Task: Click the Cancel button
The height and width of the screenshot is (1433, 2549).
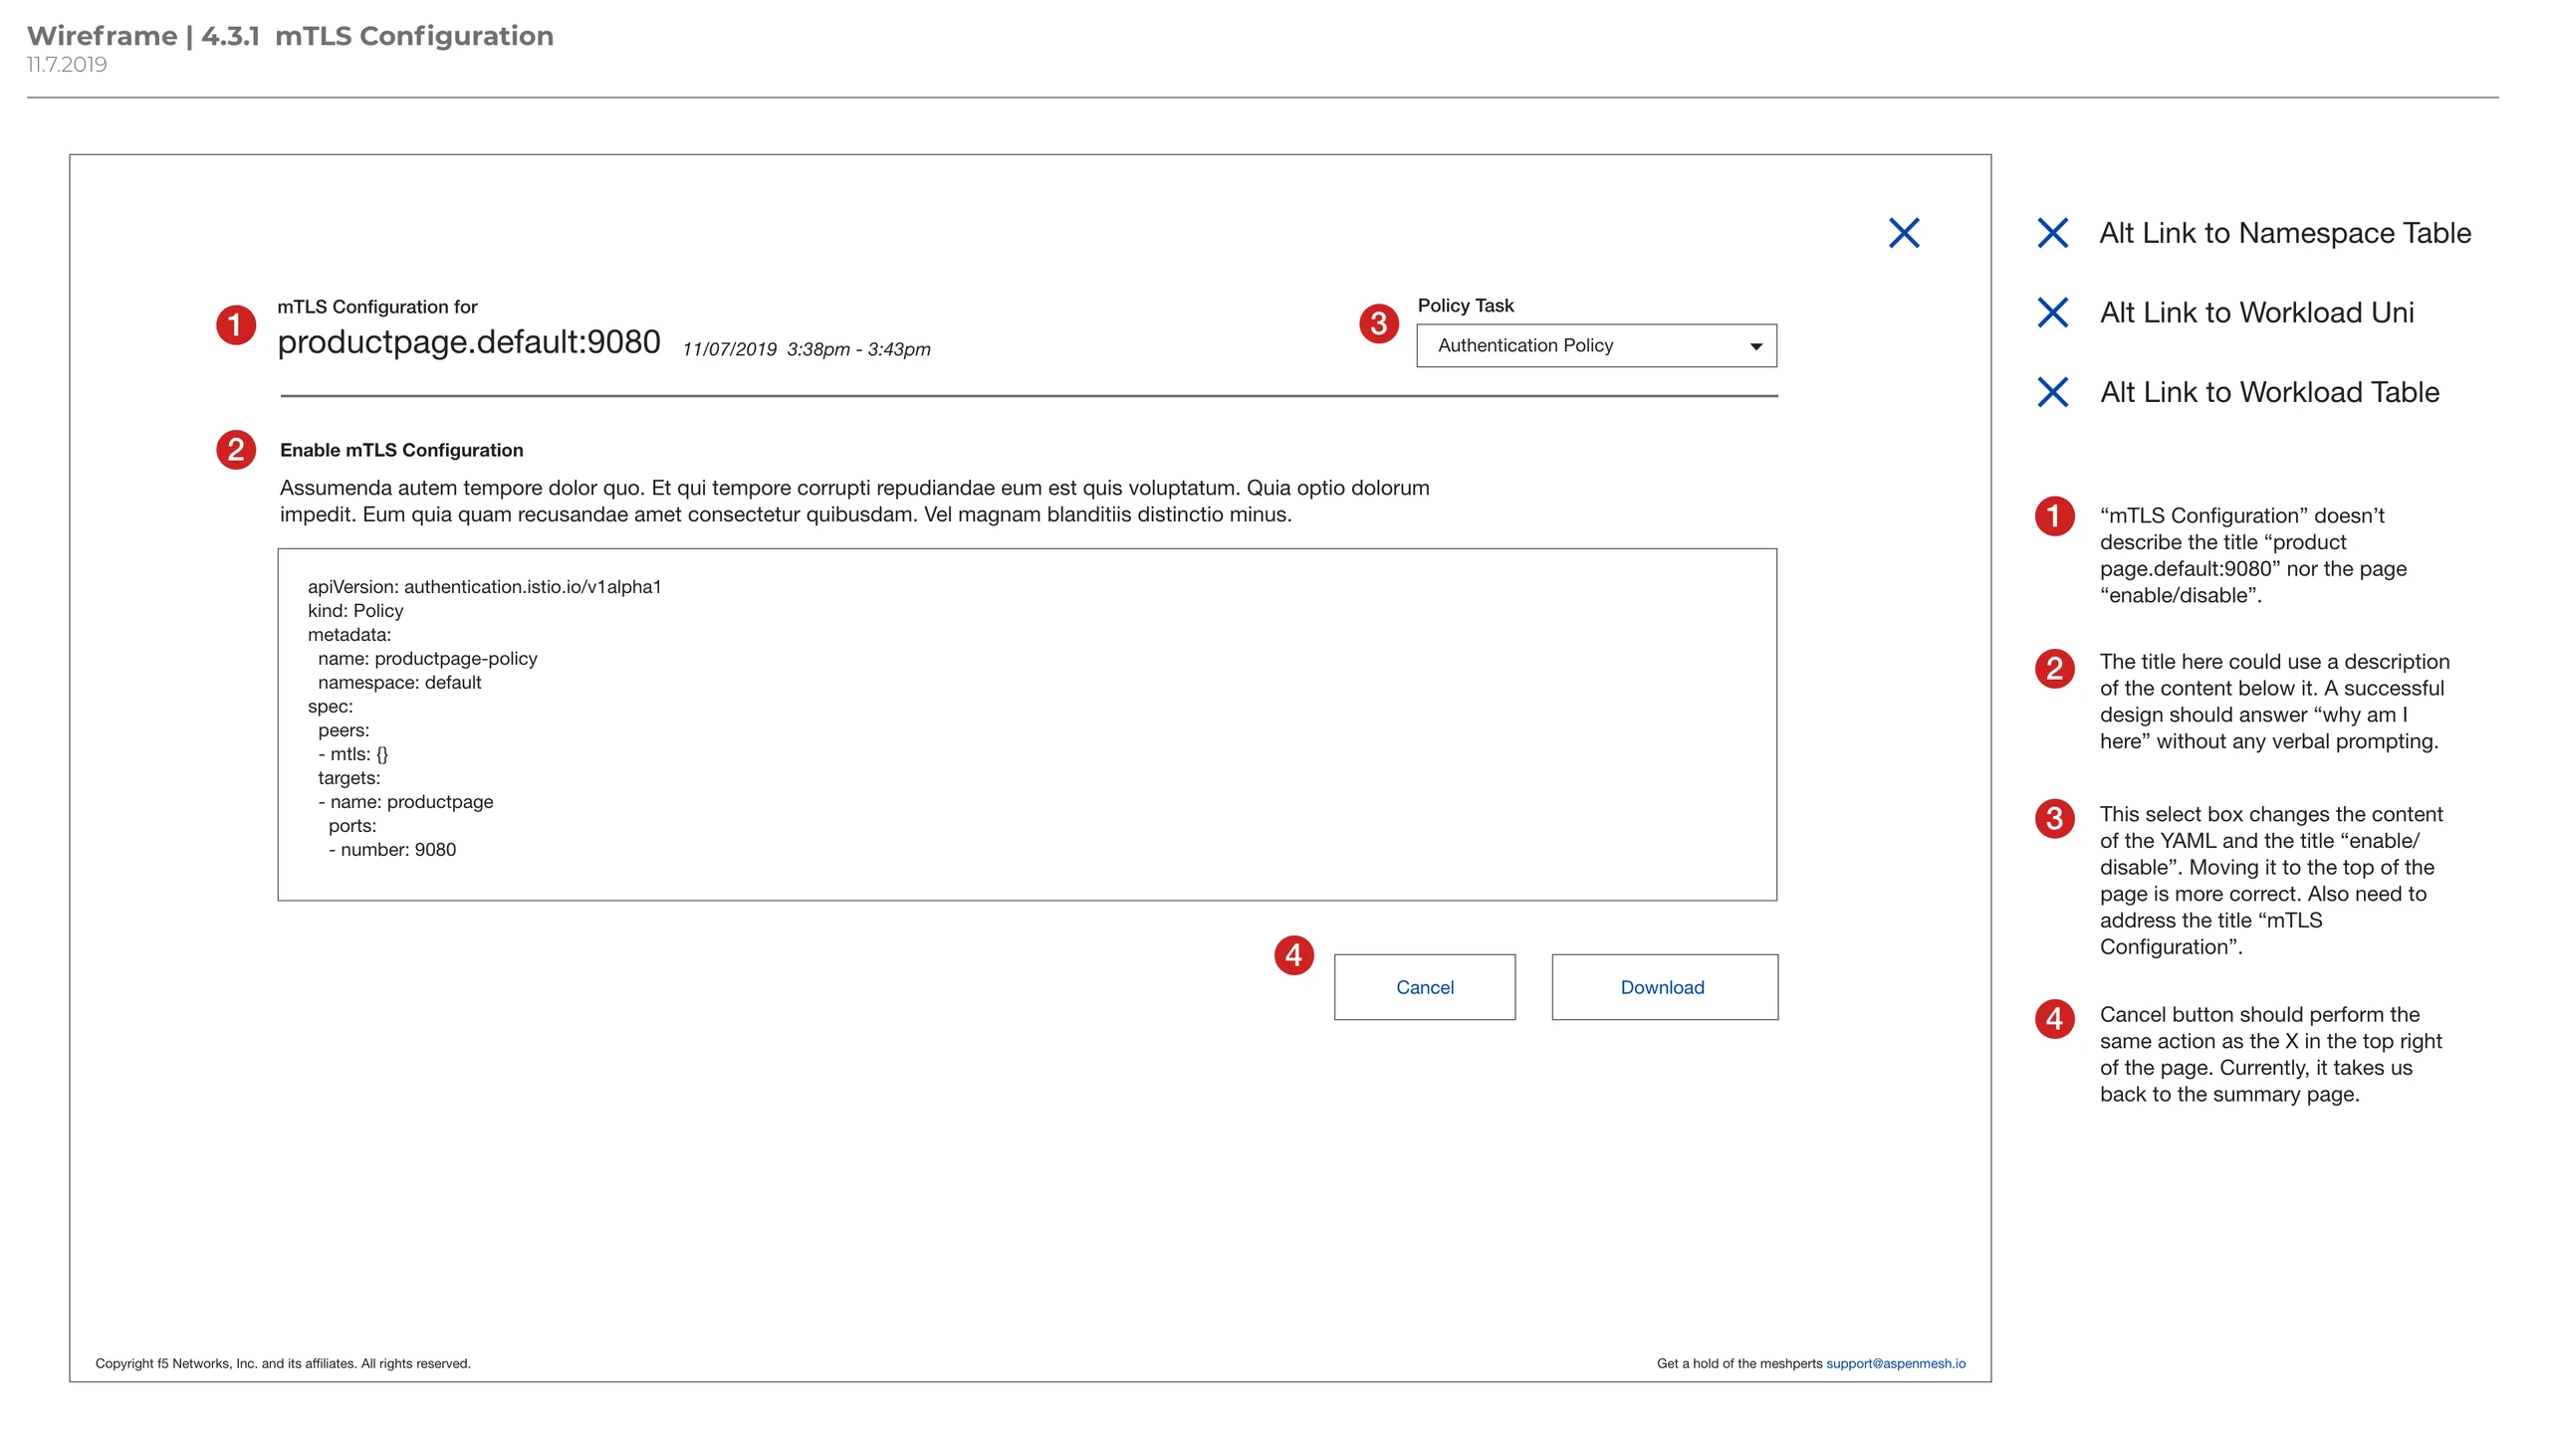Action: [1425, 987]
